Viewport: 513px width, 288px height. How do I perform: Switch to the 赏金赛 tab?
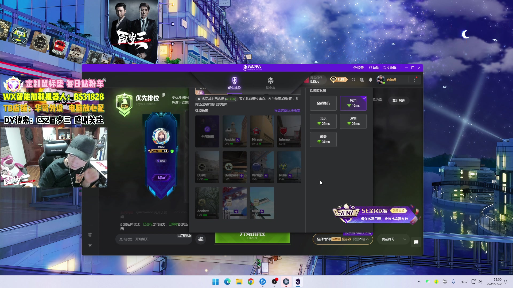[270, 83]
